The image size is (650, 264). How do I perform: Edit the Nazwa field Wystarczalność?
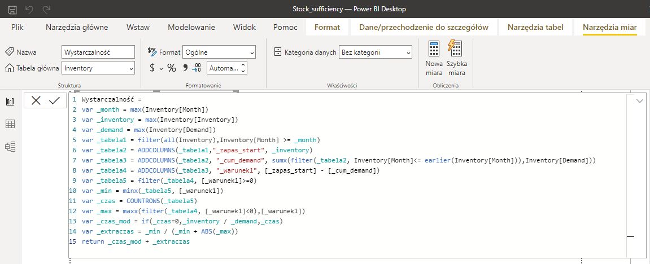click(98, 52)
